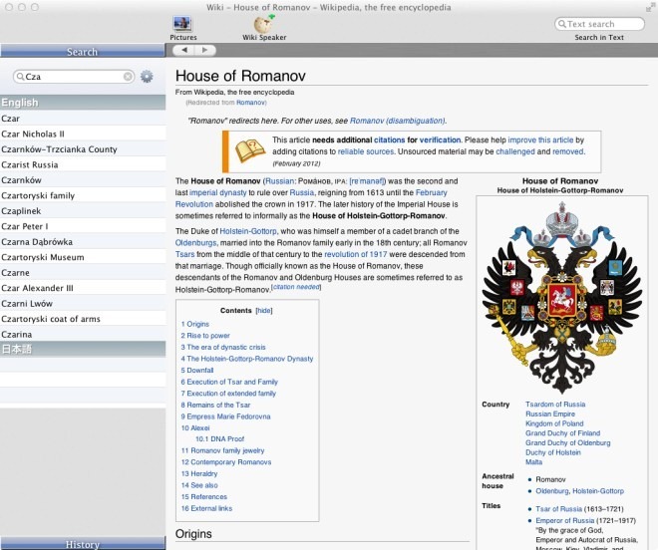Select the Search panel header
This screenshot has width=658, height=550.
click(x=83, y=51)
